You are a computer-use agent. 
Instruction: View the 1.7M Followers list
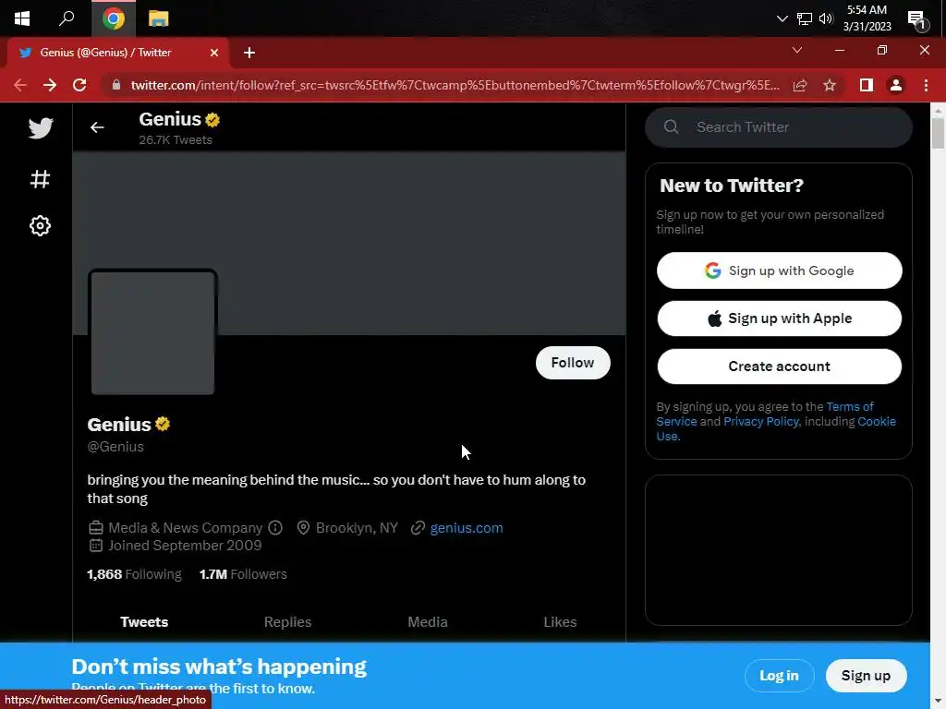coord(243,574)
